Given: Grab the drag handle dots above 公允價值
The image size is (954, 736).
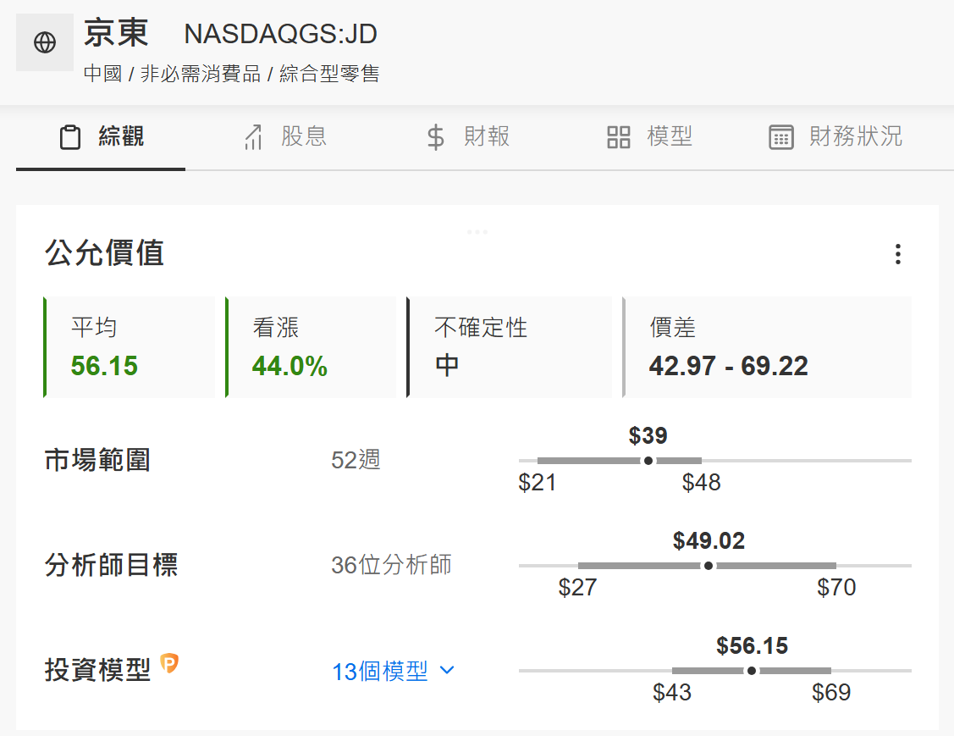Looking at the screenshot, I should coord(477,231).
